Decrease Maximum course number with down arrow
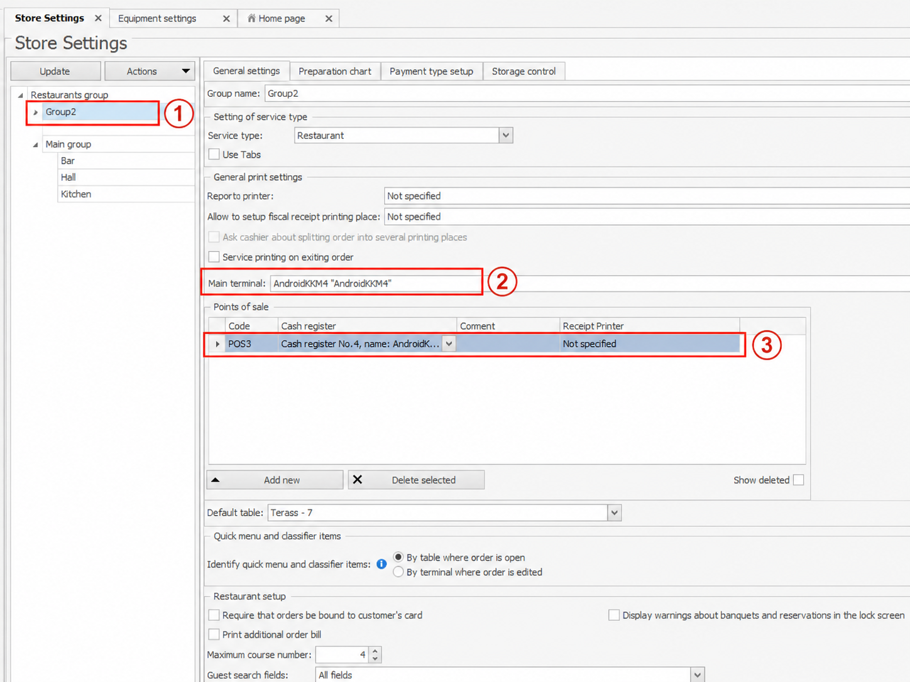910x682 pixels. [375, 659]
